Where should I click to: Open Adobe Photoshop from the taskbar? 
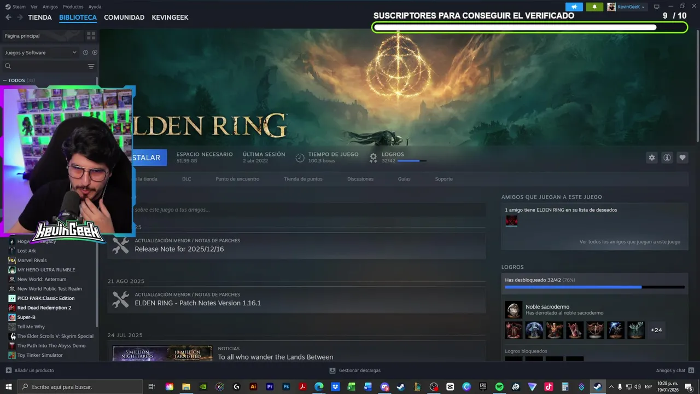tap(285, 387)
